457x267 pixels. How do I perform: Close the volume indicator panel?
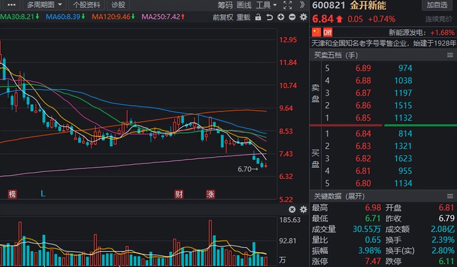click(x=292, y=209)
